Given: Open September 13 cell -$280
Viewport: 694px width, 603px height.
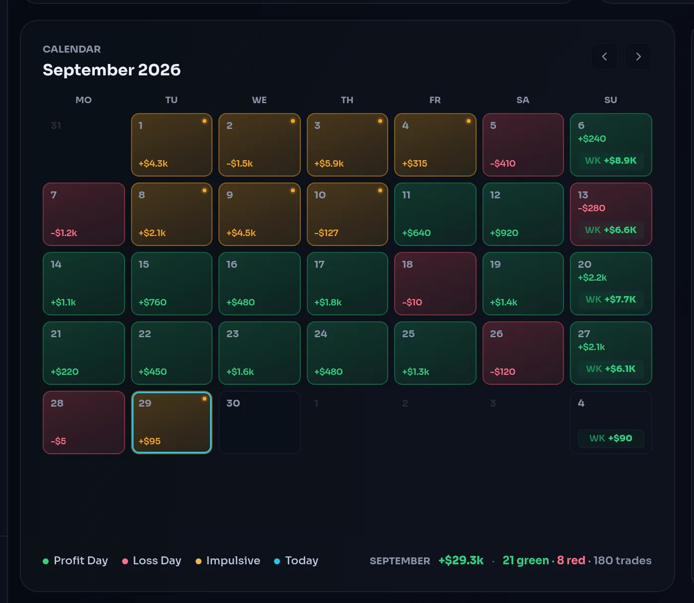Looking at the screenshot, I should tap(611, 214).
